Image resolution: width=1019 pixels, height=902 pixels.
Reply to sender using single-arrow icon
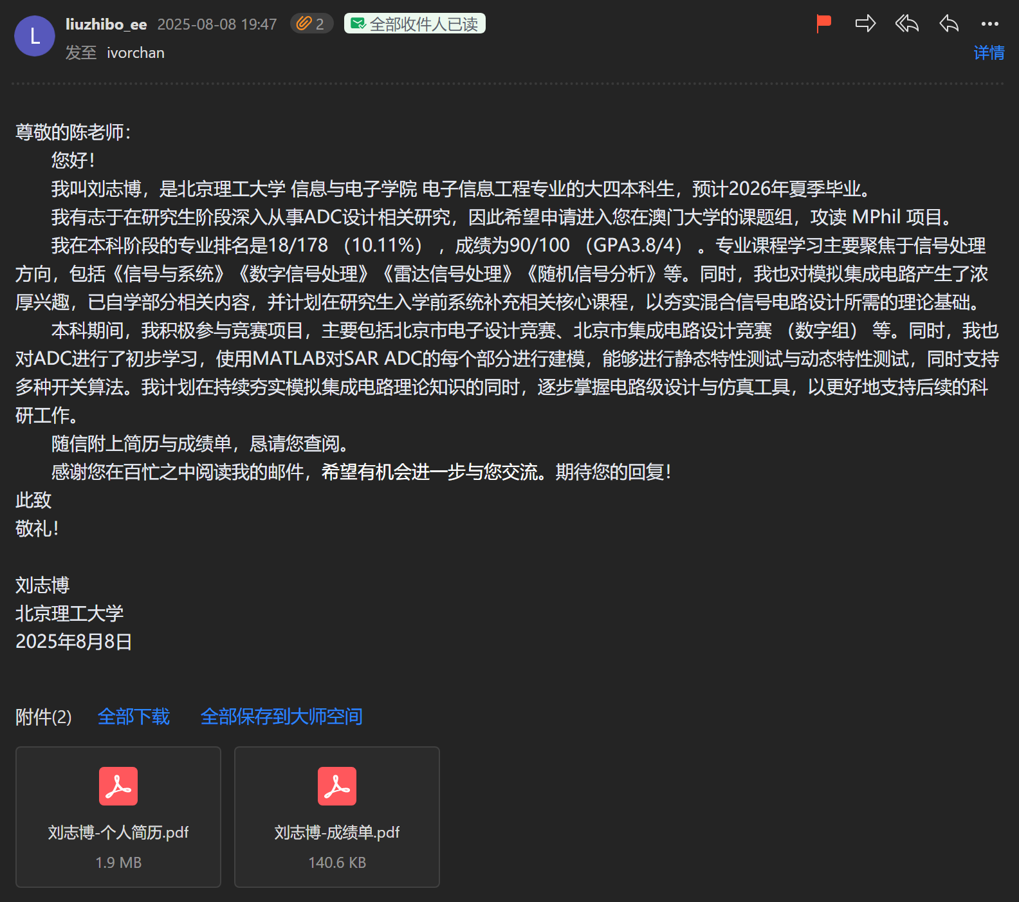tap(949, 24)
